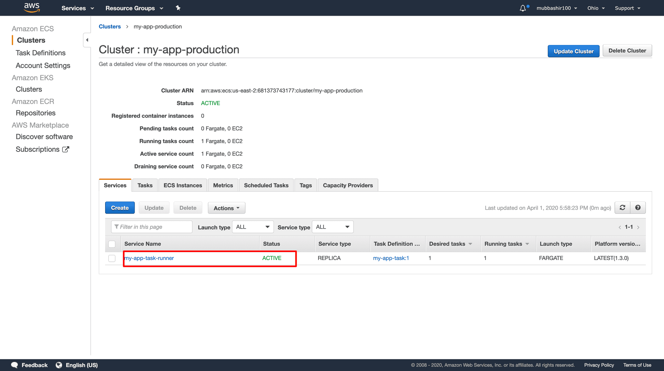Click the AWS logo home icon
664x371 pixels.
click(32, 8)
